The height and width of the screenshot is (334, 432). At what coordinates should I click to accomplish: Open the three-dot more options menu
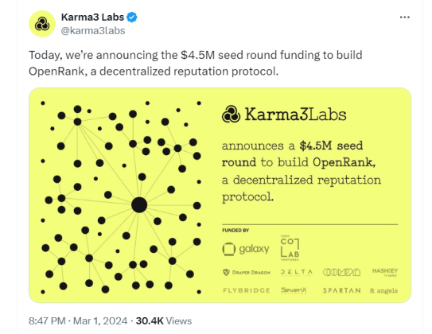(x=404, y=17)
